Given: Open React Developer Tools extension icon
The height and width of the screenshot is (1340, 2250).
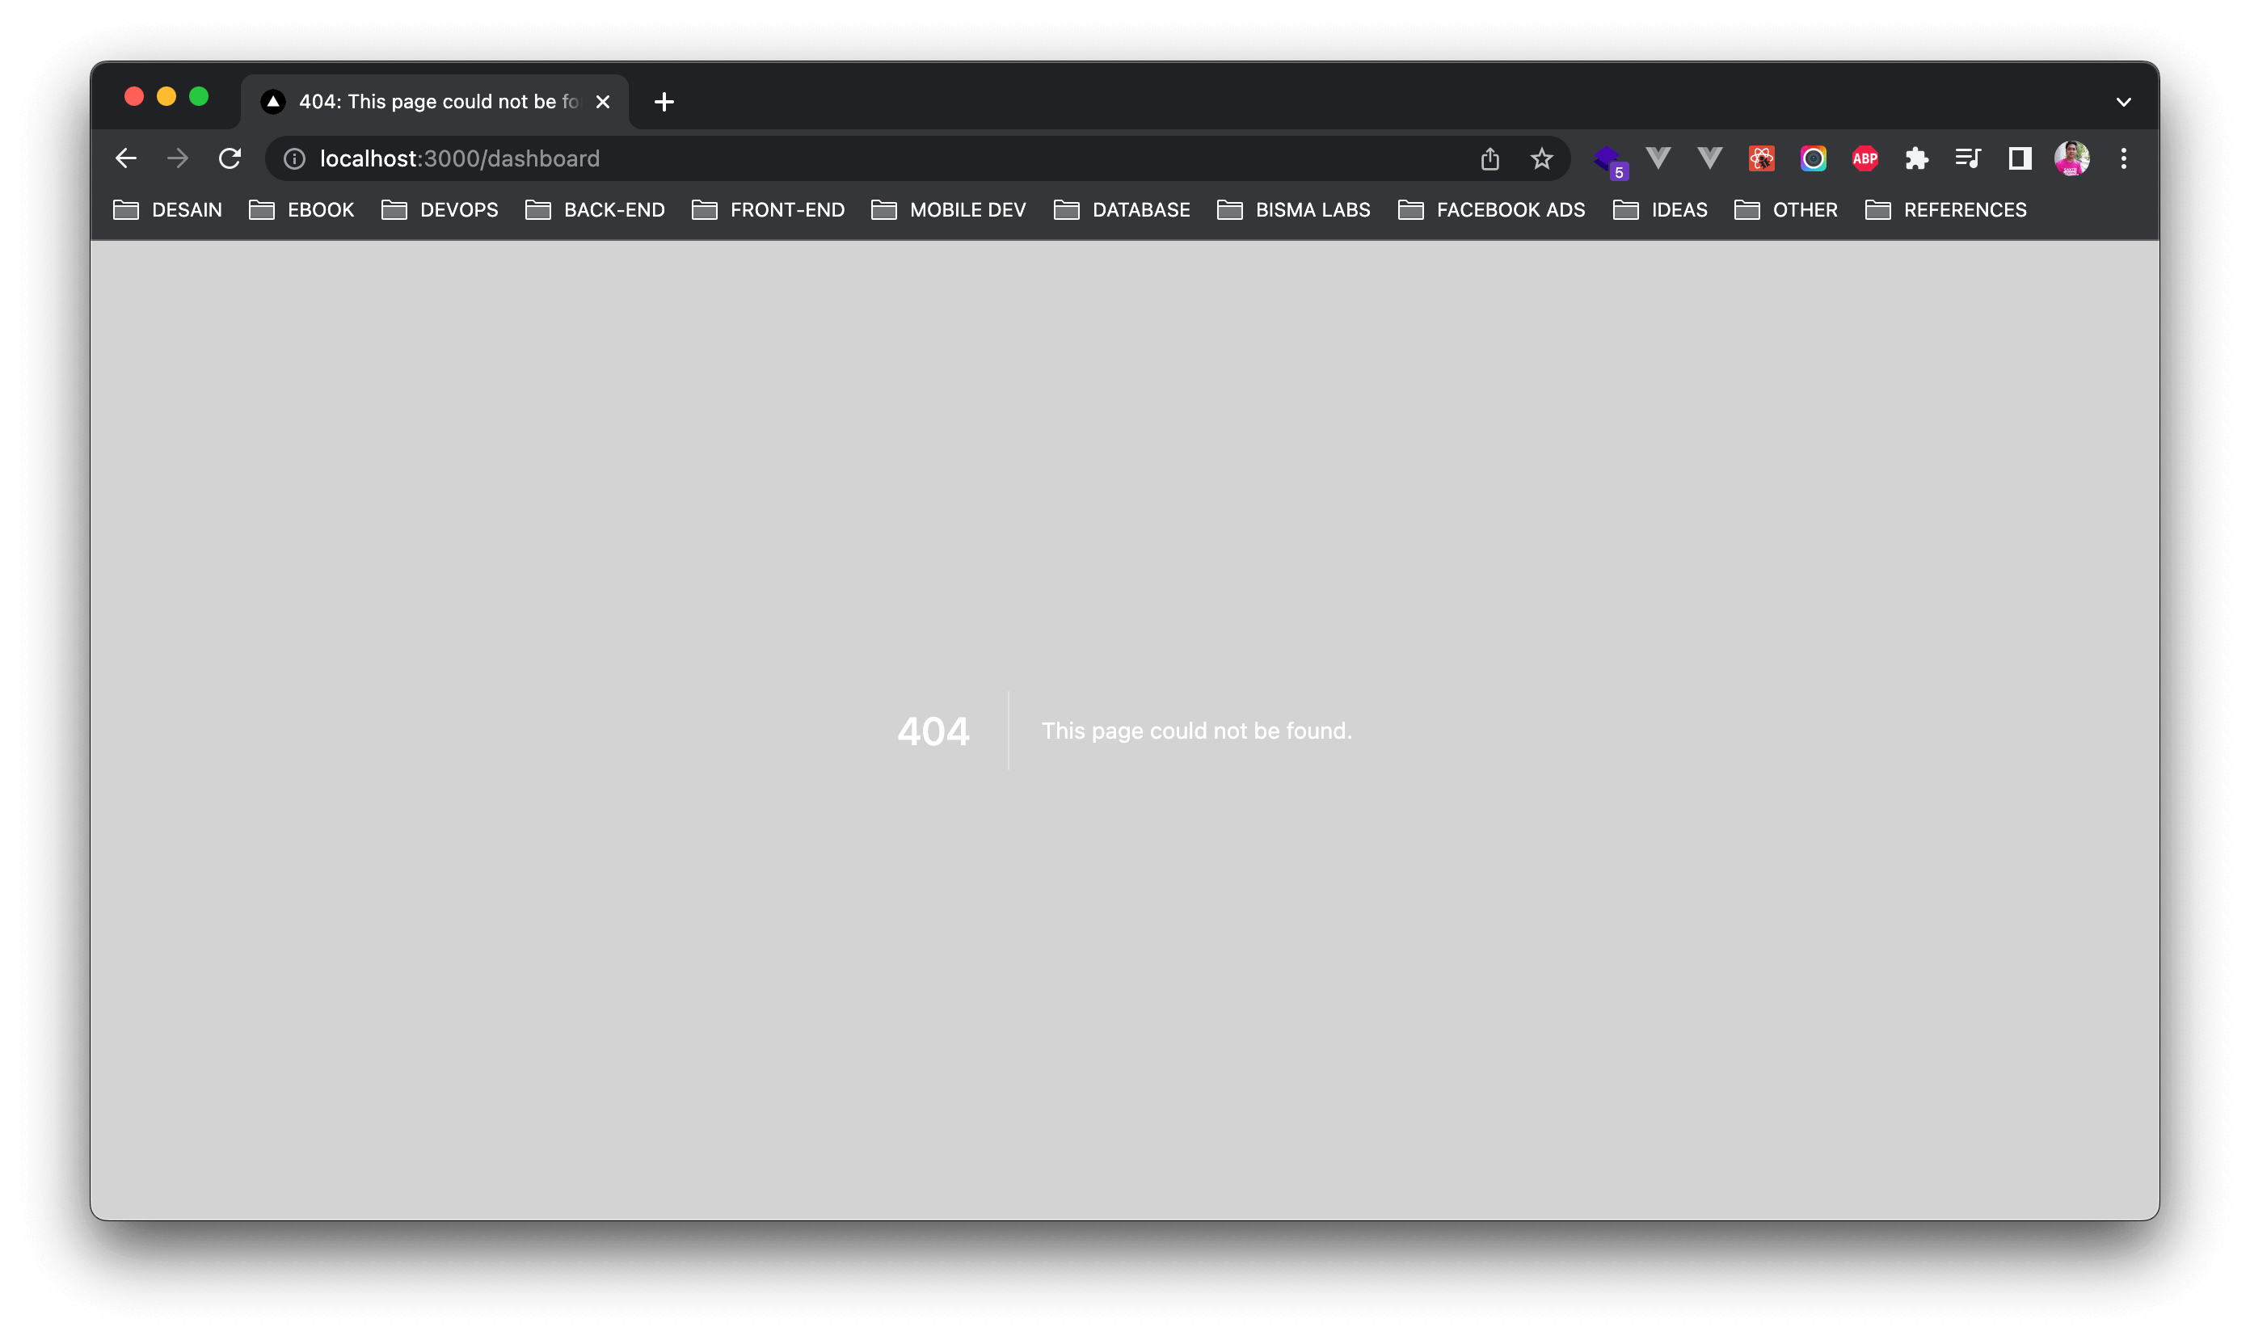Looking at the screenshot, I should (x=1760, y=159).
